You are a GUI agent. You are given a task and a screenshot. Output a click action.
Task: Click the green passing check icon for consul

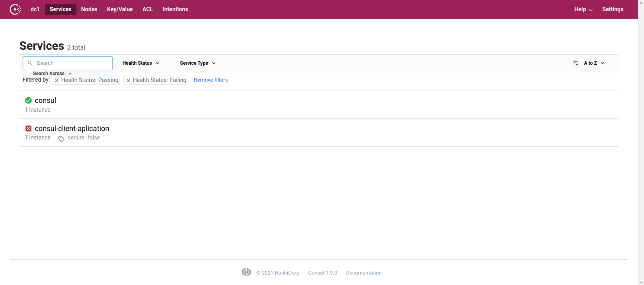[29, 100]
